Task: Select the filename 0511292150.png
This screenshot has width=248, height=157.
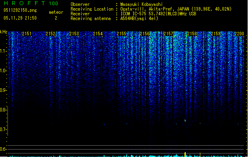Action: (x=20, y=10)
